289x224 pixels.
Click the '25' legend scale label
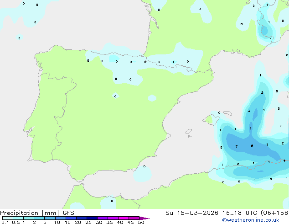[x=88, y=222]
